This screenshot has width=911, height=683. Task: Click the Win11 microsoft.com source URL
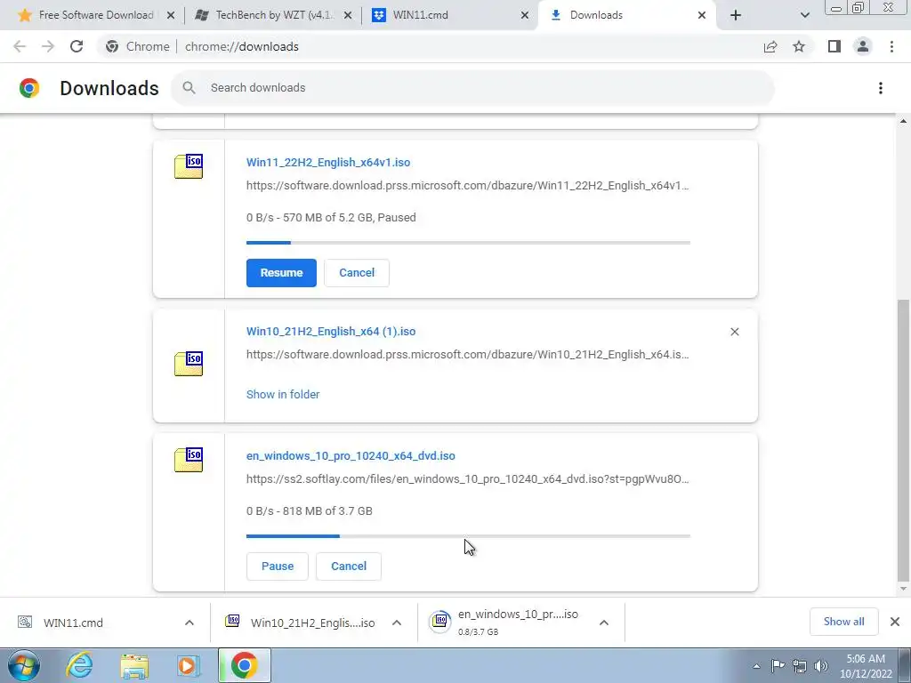tap(468, 186)
